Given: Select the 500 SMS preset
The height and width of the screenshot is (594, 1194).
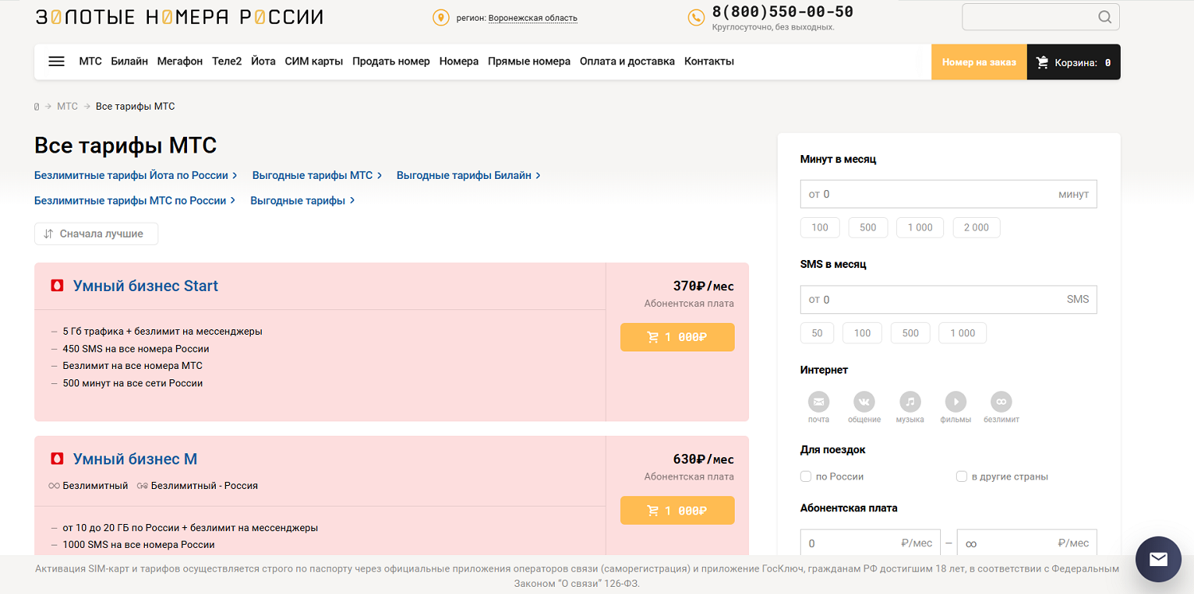Looking at the screenshot, I should pos(911,333).
